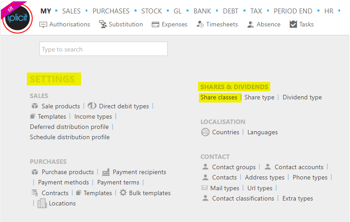This screenshot has height=222, width=350.
Task: Click the Type to search field
Action: coord(104,49)
